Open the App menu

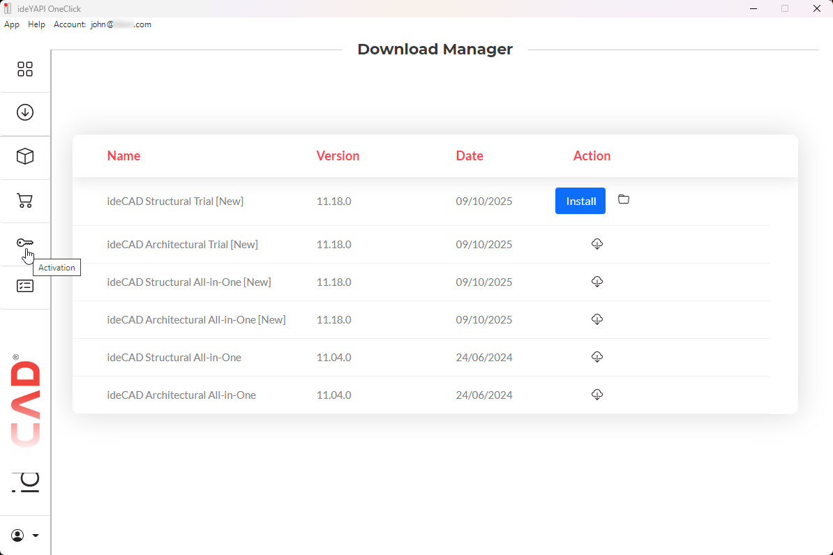(x=12, y=24)
